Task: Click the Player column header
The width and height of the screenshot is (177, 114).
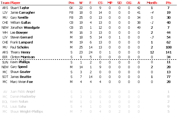Action: [x=15, y=3]
